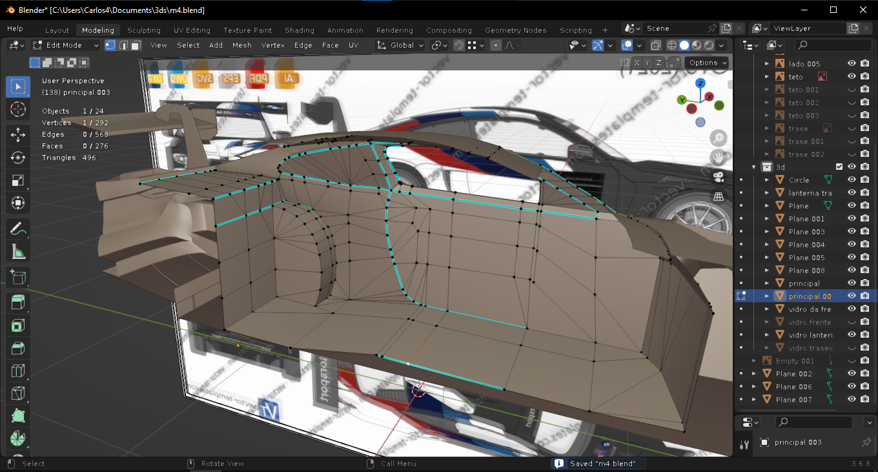Toggle X-ray display in header
The width and height of the screenshot is (878, 472).
[x=656, y=45]
